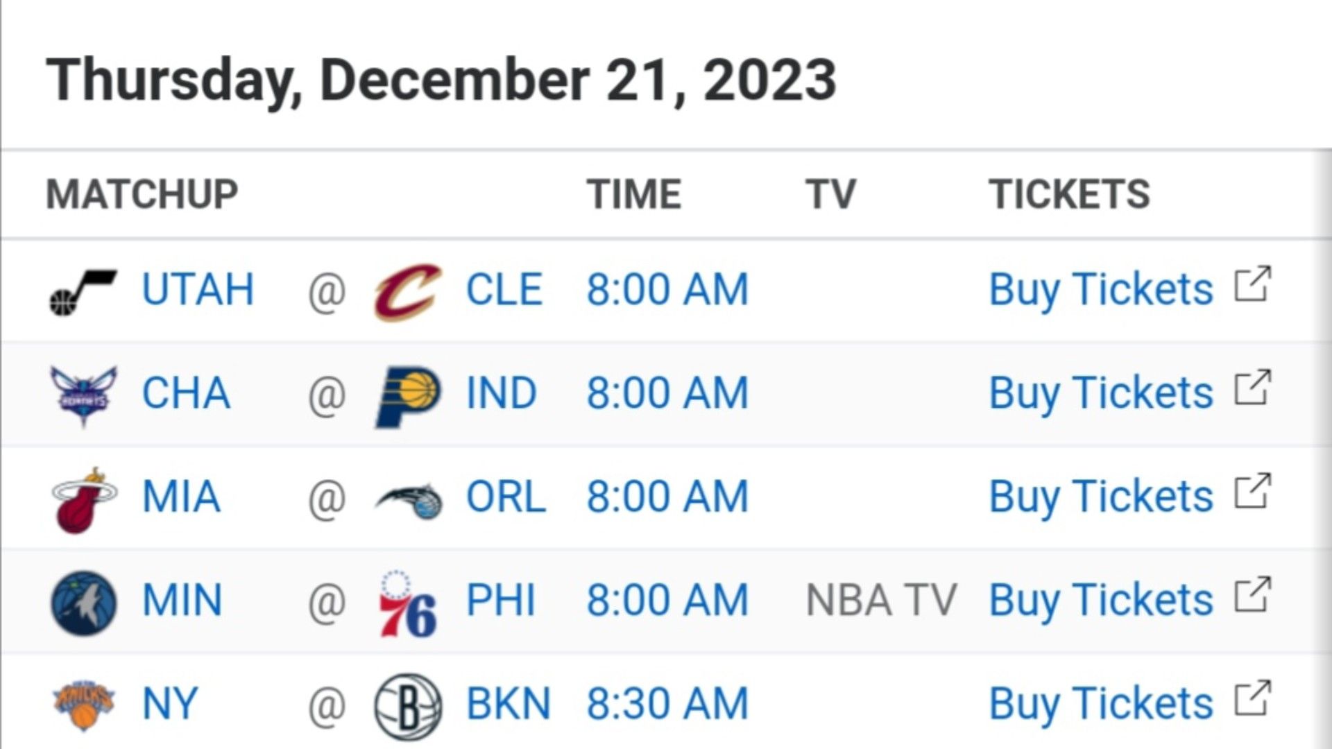Image resolution: width=1332 pixels, height=749 pixels.
Task: Open the ORL team link
Action: pos(506,497)
